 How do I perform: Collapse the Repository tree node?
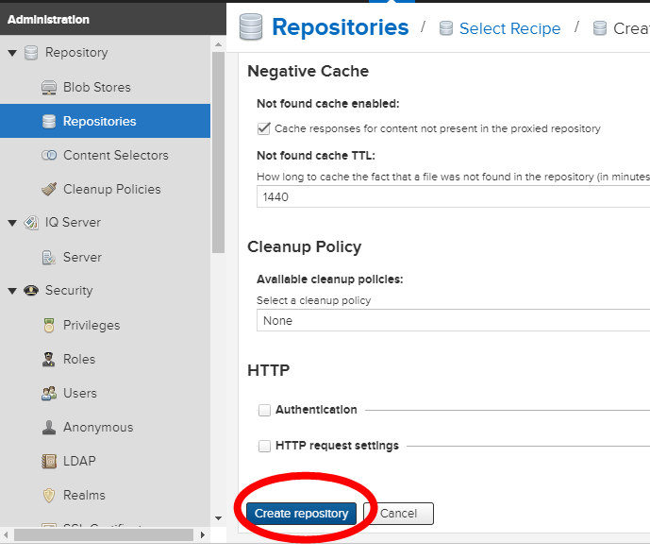tap(12, 53)
